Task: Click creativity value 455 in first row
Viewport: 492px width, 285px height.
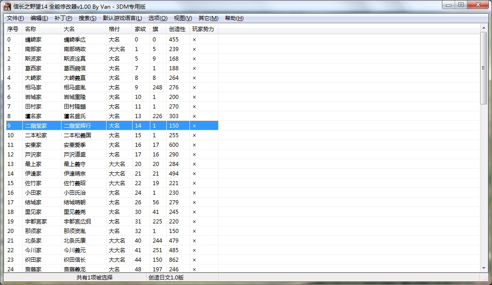Action: coord(174,40)
